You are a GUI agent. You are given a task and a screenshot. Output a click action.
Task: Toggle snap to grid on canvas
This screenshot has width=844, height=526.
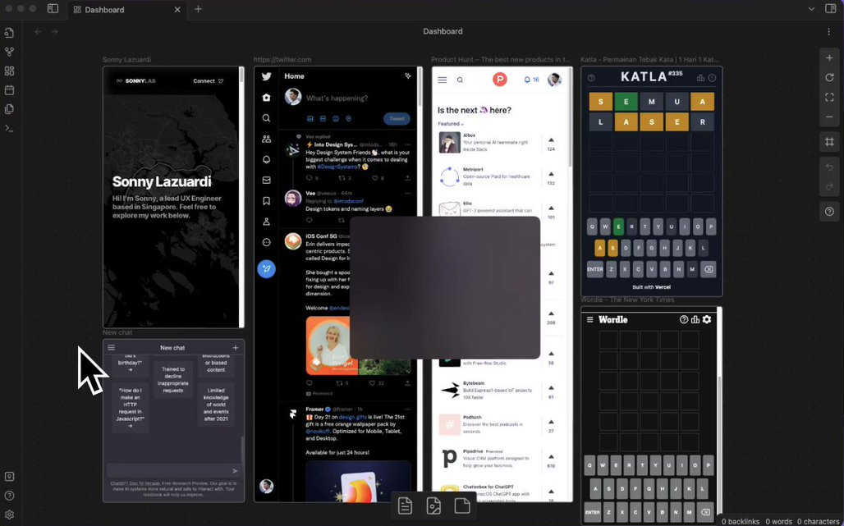click(829, 142)
